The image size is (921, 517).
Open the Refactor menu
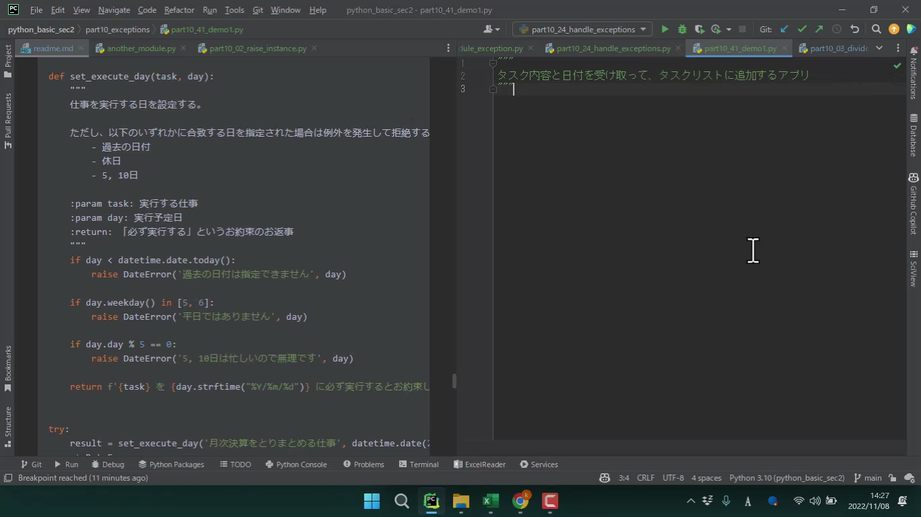tap(179, 10)
